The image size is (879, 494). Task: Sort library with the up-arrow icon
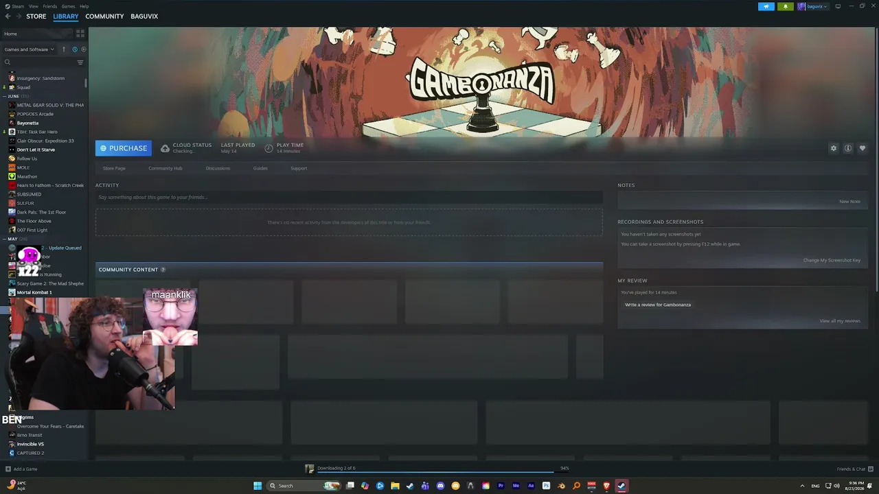coord(64,49)
